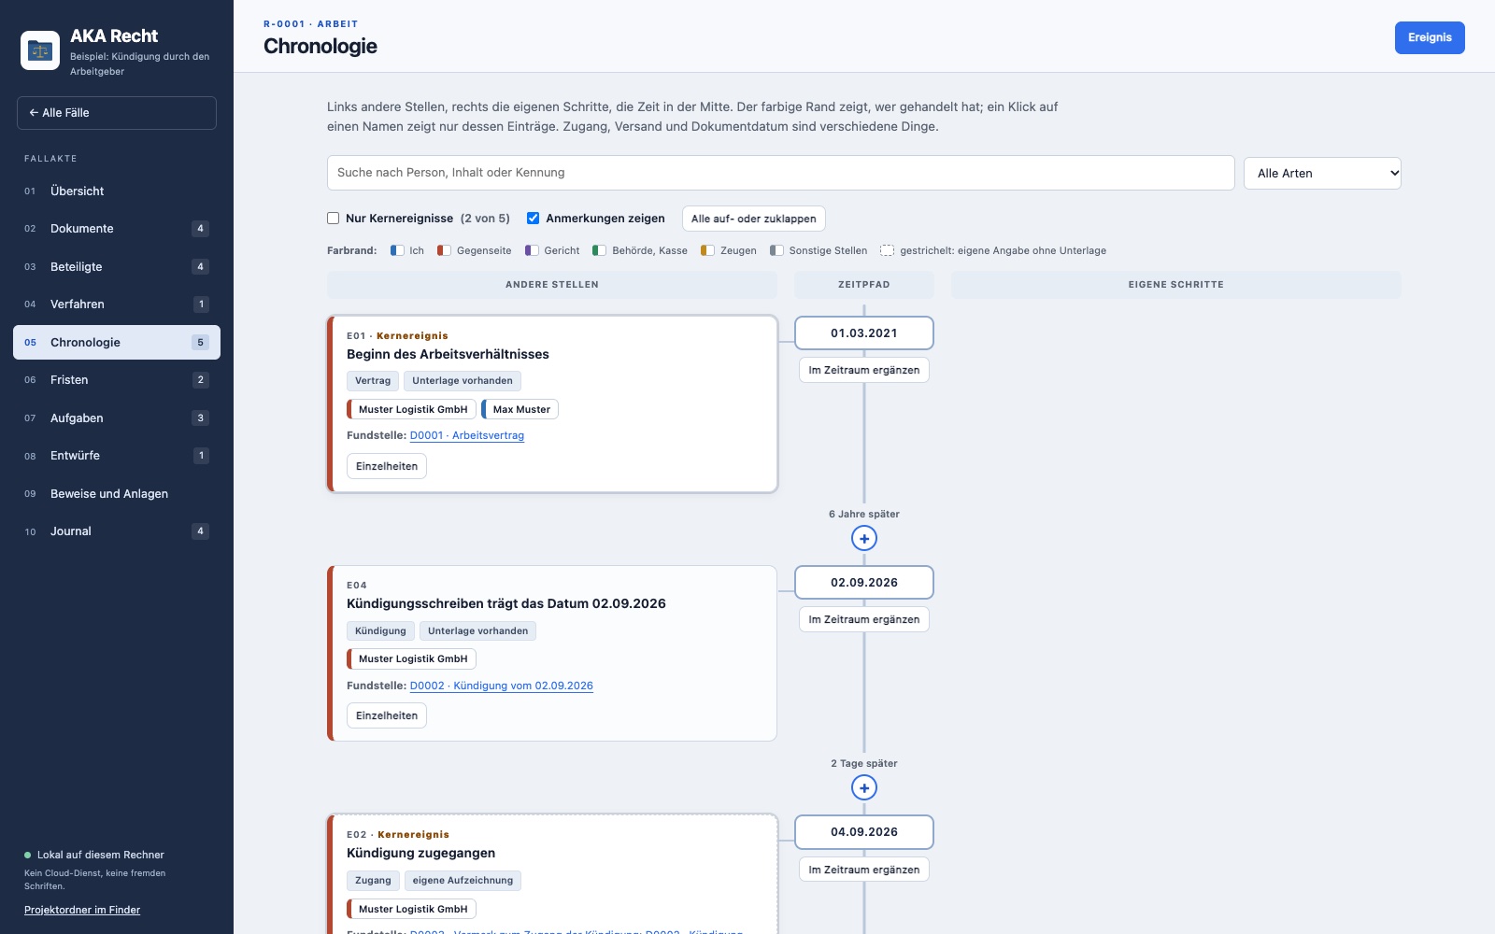Click the AKA Recht scales logo icon

pos(40,50)
